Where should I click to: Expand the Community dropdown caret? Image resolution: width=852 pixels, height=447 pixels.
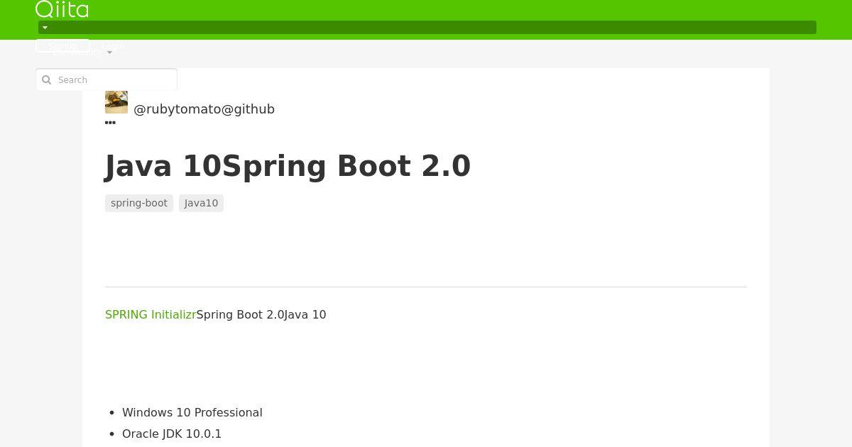tap(109, 53)
